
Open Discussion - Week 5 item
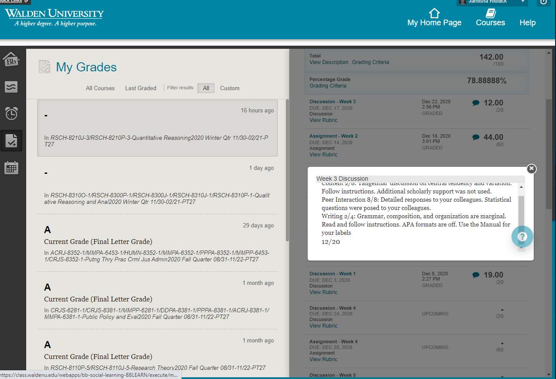pyautogui.click(x=333, y=375)
